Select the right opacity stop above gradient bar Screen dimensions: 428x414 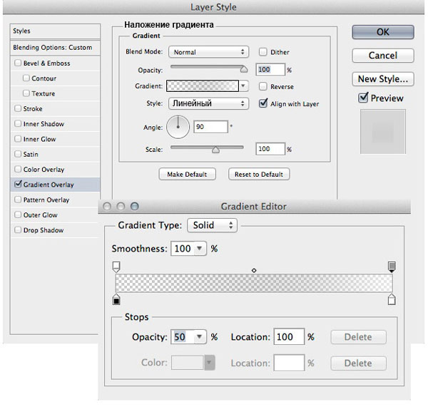click(x=392, y=266)
